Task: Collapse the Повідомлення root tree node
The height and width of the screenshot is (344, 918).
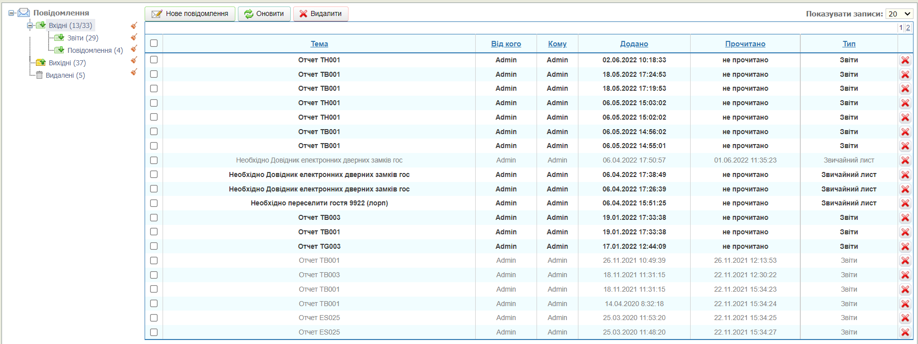Action: click(x=11, y=13)
